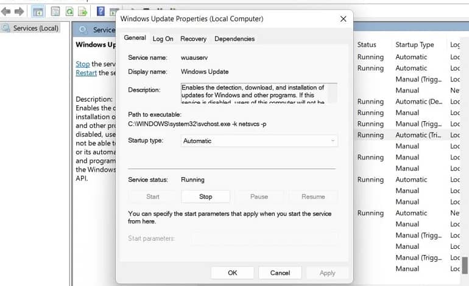Select Services (Local) in the console tree
Viewport: 469px width, 286px height.
tap(35, 28)
